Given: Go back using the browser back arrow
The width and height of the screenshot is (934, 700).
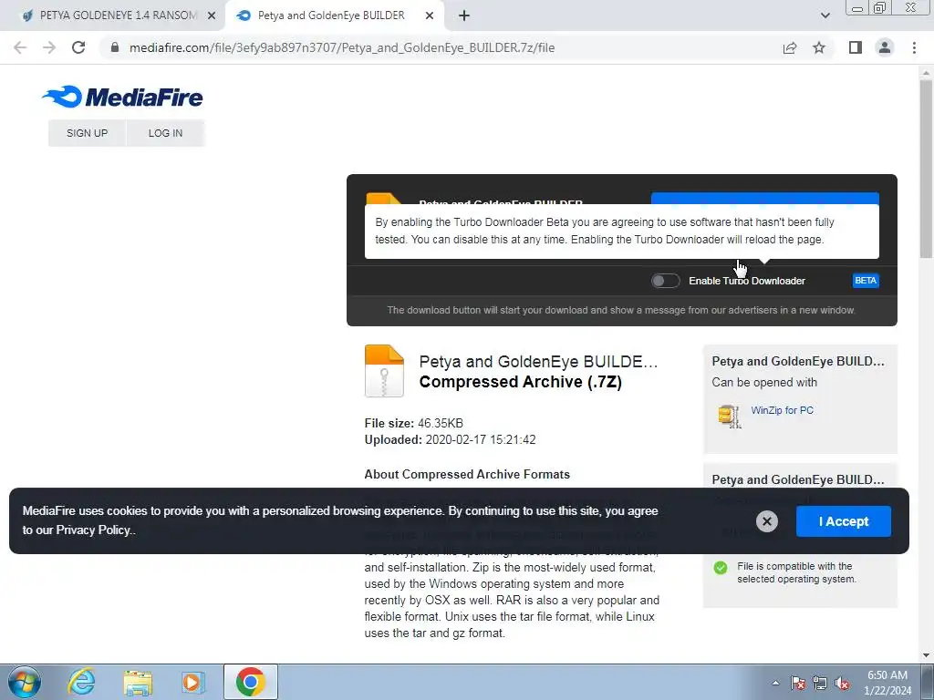Looking at the screenshot, I should pyautogui.click(x=20, y=47).
